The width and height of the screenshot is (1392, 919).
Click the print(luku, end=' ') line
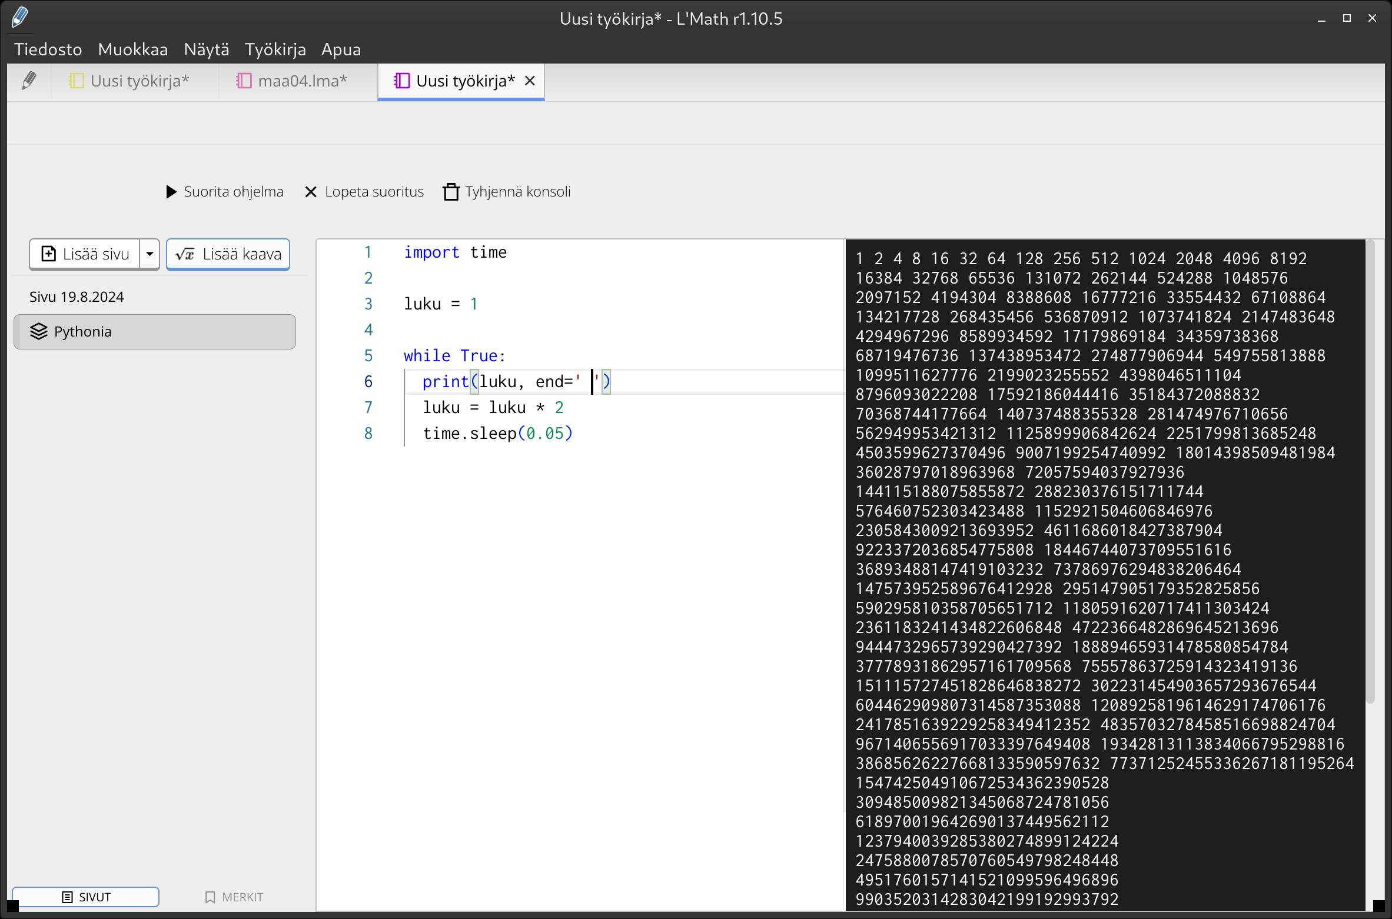pyautogui.click(x=516, y=382)
